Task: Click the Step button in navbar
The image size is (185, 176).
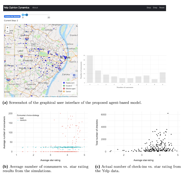Action: point(155,8)
